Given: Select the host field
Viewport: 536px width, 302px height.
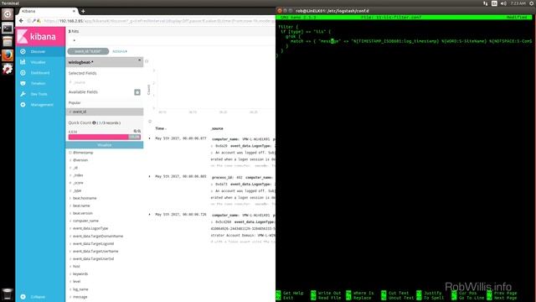Looking at the screenshot, I should (x=76, y=267).
